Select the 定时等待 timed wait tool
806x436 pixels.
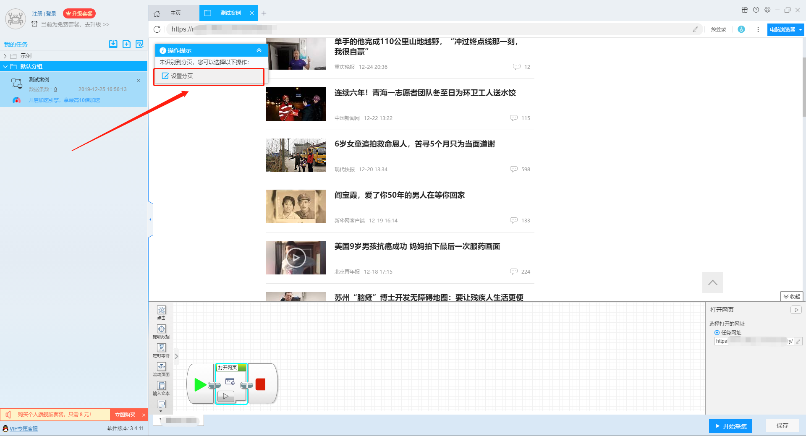[161, 350]
